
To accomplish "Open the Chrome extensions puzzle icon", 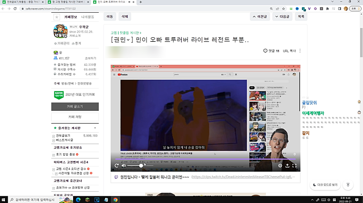I will click(327, 9).
